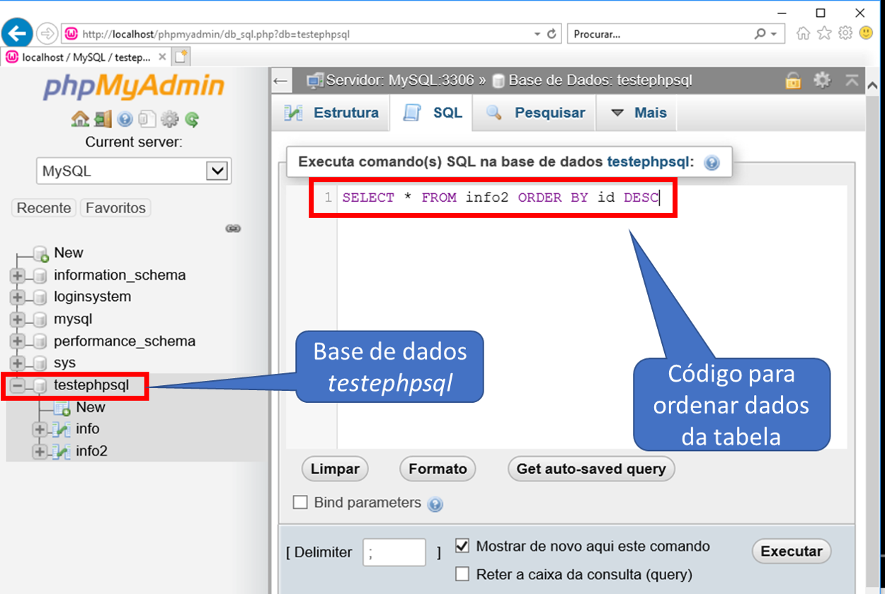Image resolution: width=885 pixels, height=594 pixels.
Task: Click the smiley feedback icon
Action: coord(866,33)
